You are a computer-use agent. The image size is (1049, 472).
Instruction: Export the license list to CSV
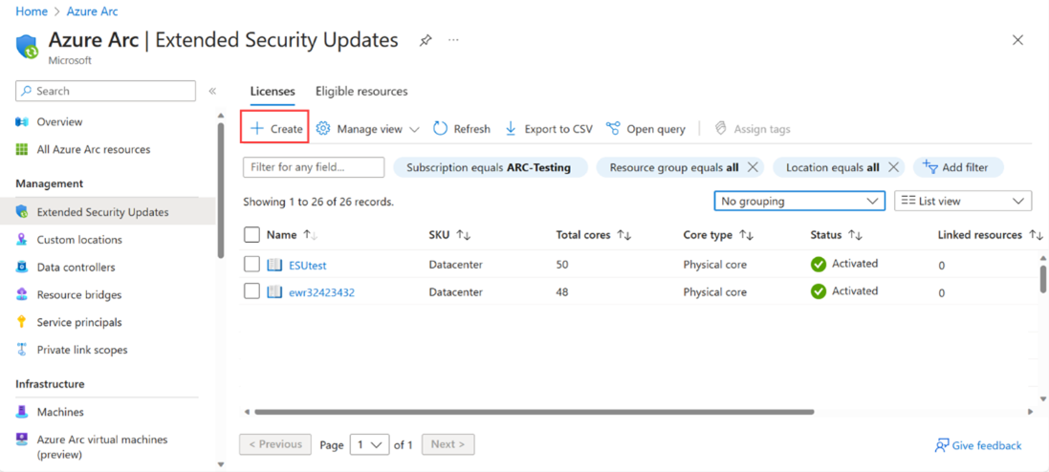548,129
